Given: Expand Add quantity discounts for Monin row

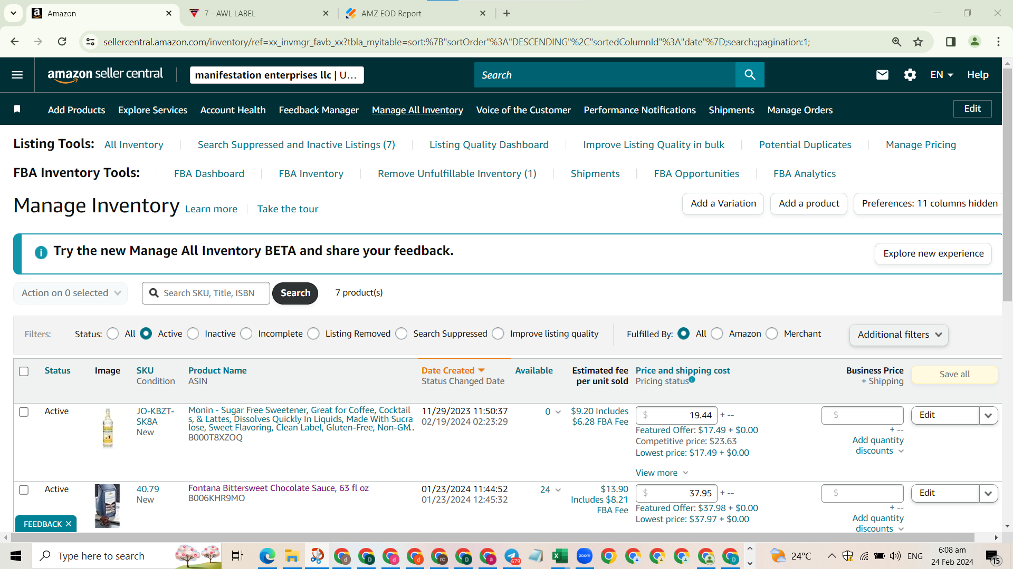Looking at the screenshot, I should 878,445.
